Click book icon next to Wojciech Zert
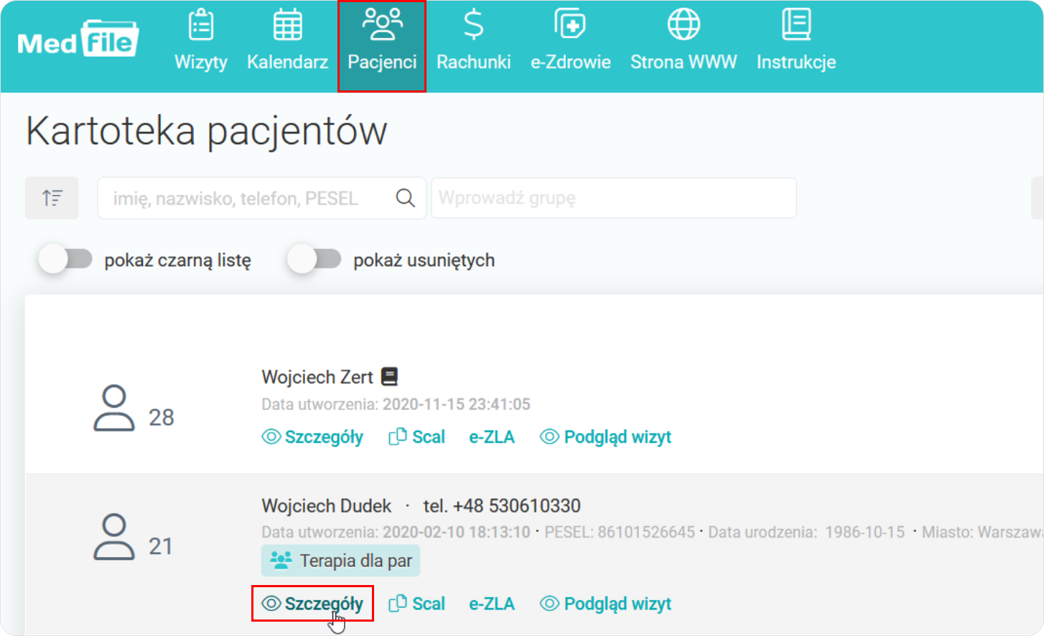The width and height of the screenshot is (1044, 636). [389, 376]
